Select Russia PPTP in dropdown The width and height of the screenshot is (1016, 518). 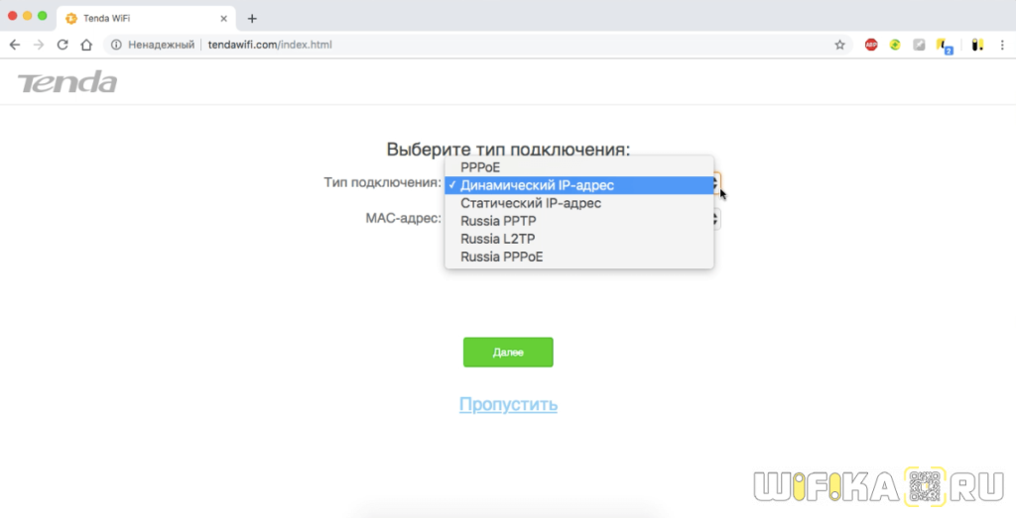(497, 221)
